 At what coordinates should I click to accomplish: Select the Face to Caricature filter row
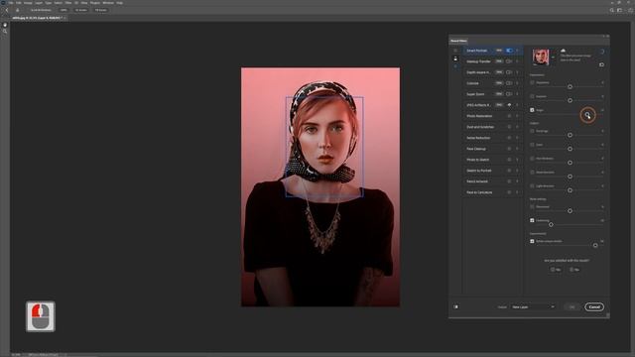[492, 192]
